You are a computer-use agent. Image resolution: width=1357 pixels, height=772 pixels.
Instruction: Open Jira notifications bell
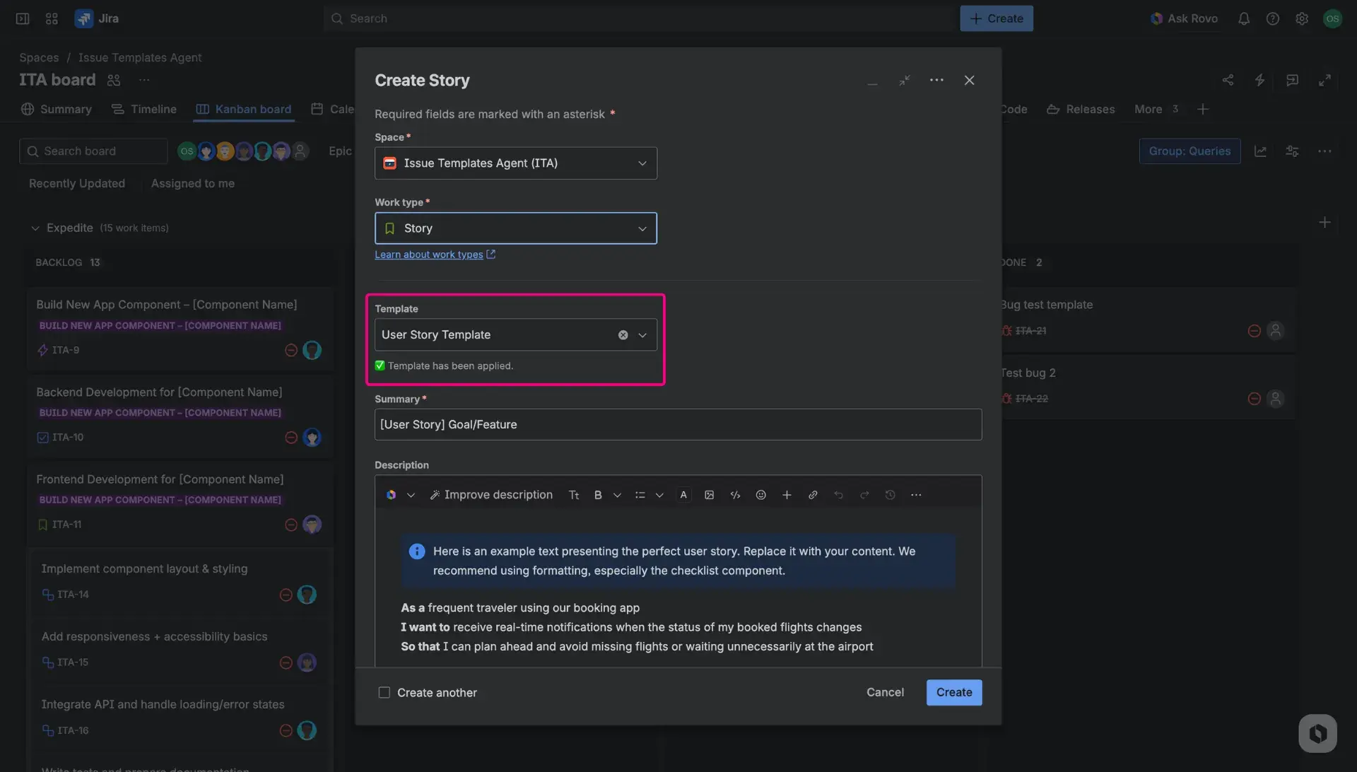pyautogui.click(x=1244, y=18)
